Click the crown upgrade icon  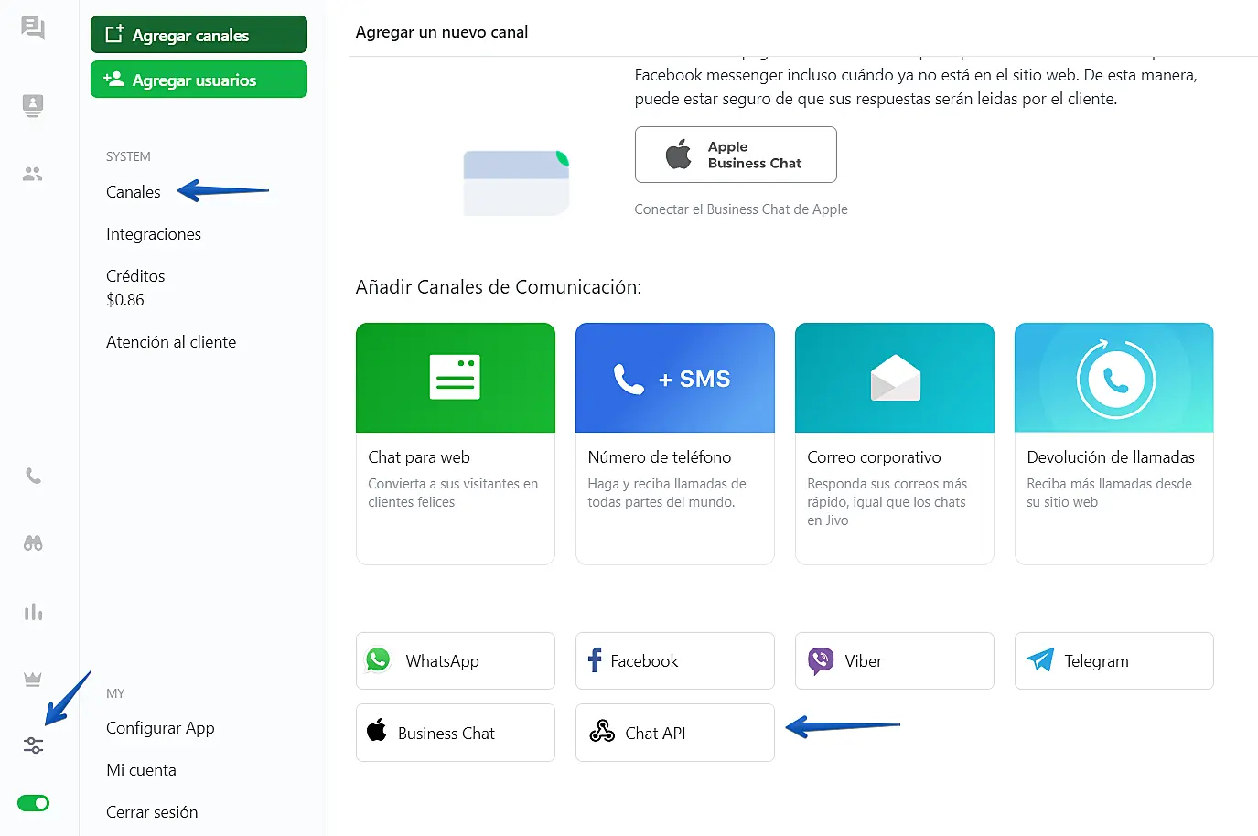[33, 679]
